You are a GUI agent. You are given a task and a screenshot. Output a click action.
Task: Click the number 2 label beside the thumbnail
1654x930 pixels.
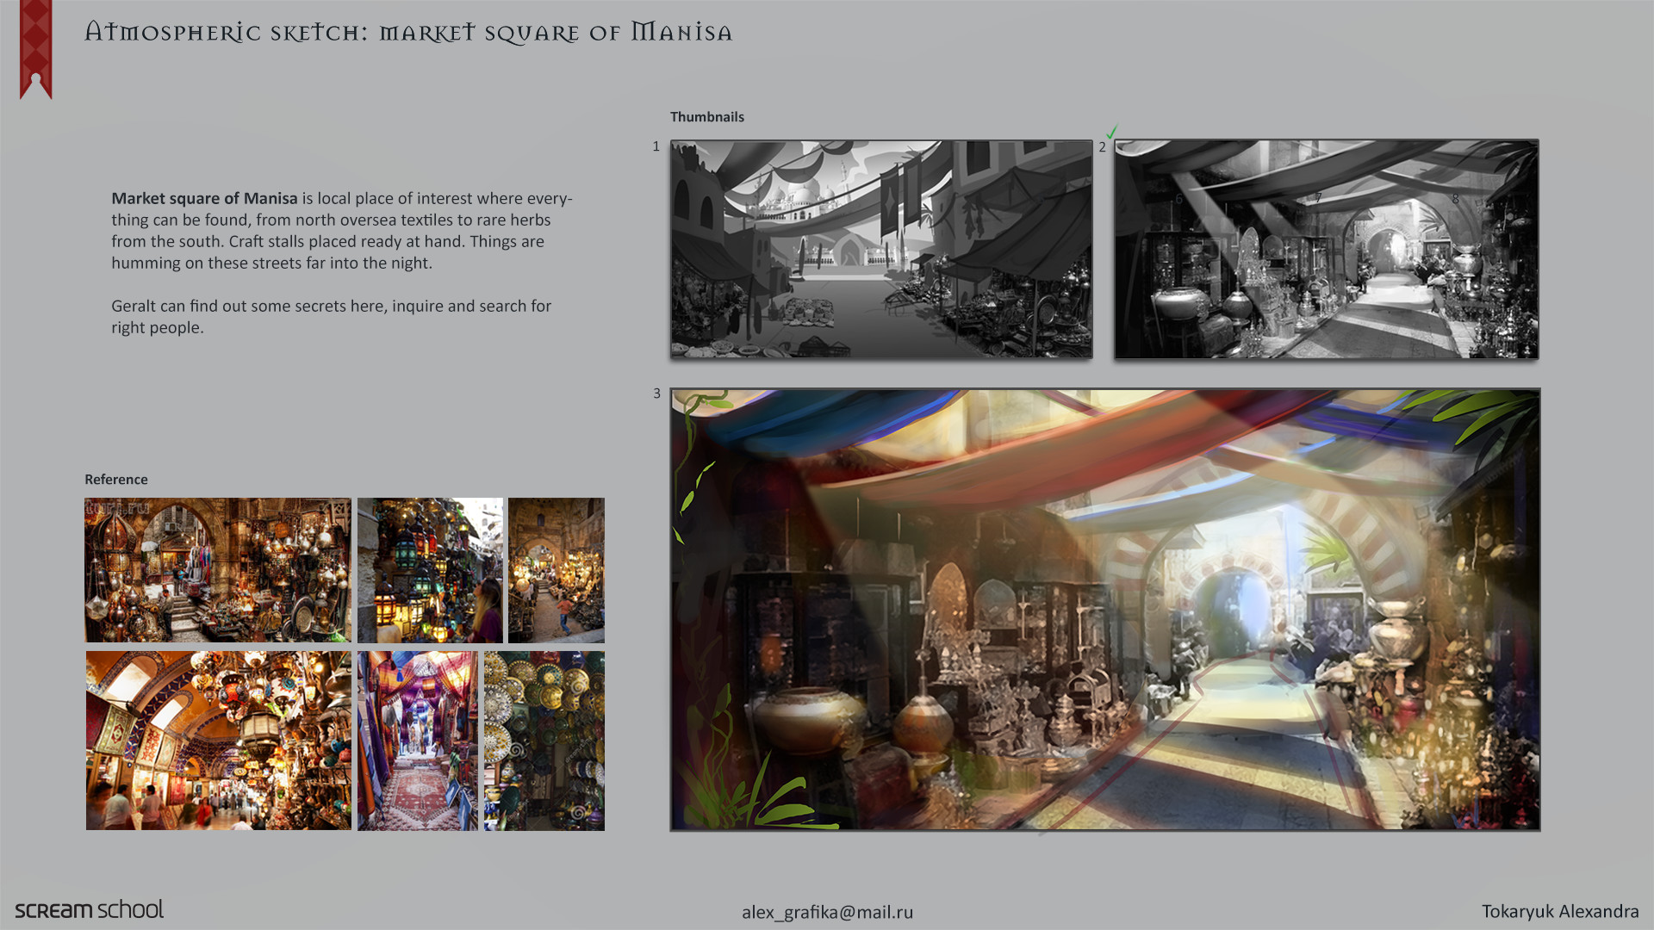[x=1102, y=147]
